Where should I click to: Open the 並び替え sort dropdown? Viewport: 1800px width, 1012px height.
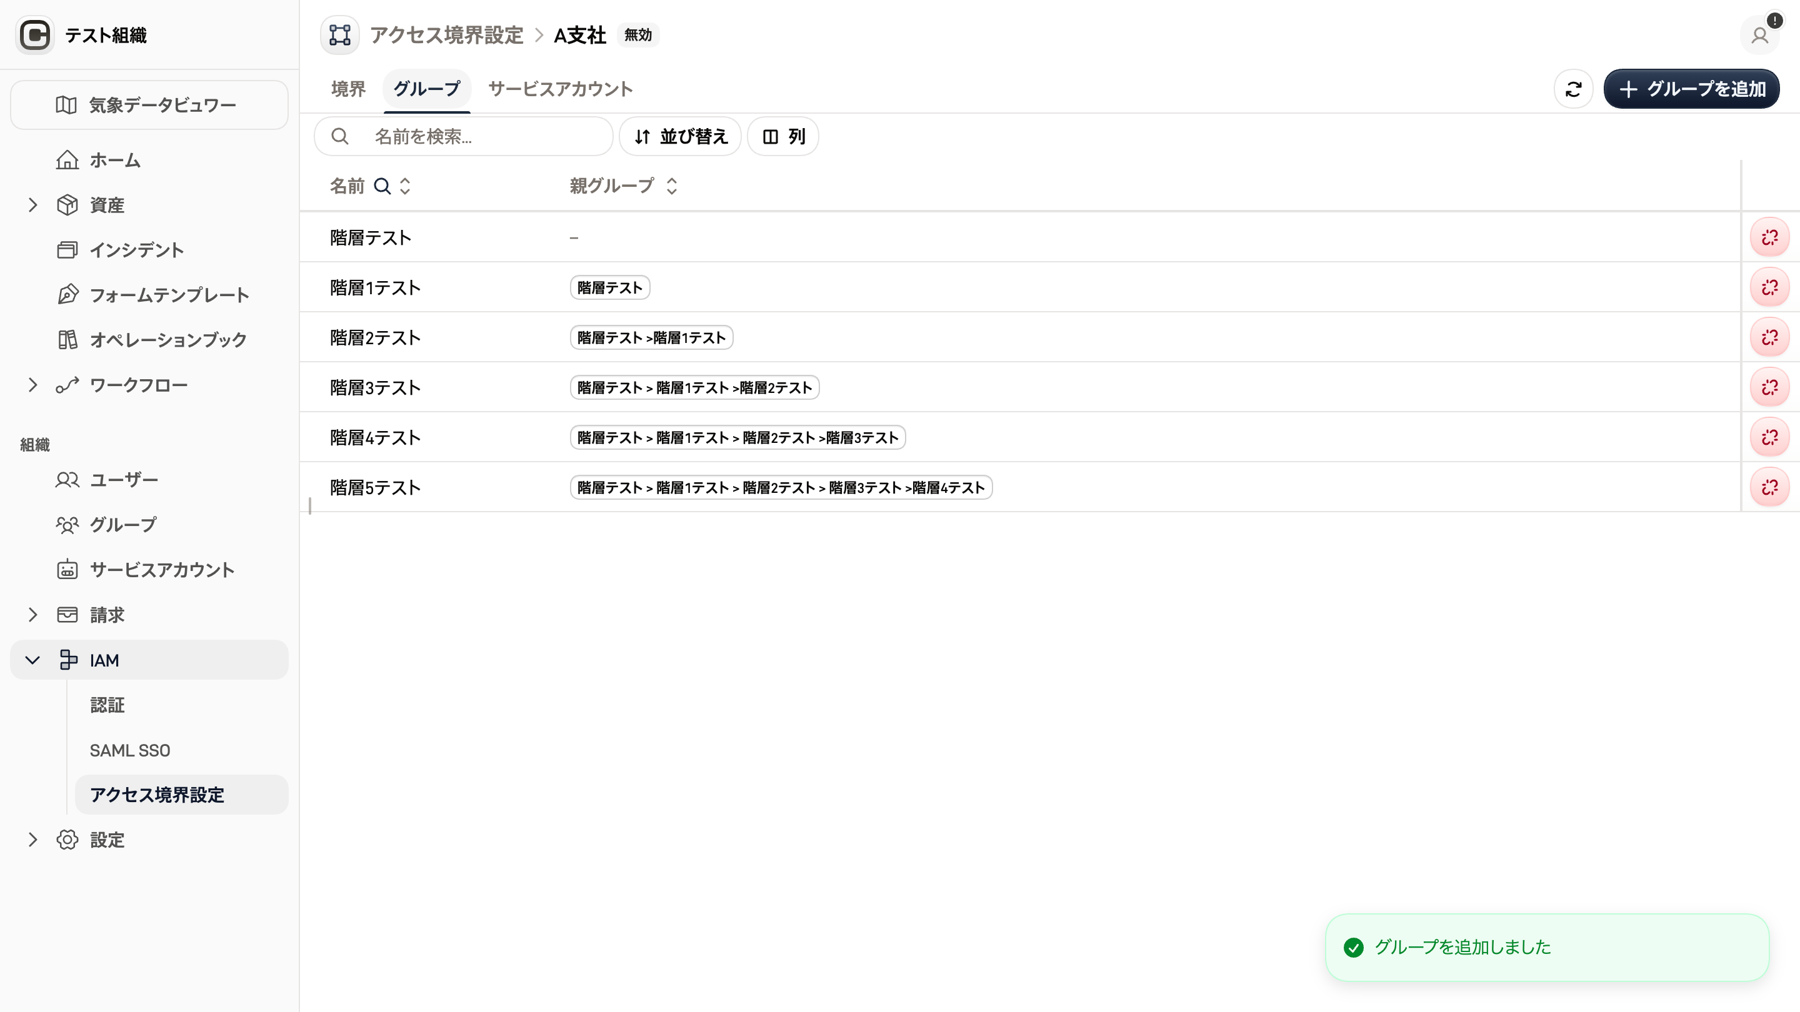pos(681,136)
